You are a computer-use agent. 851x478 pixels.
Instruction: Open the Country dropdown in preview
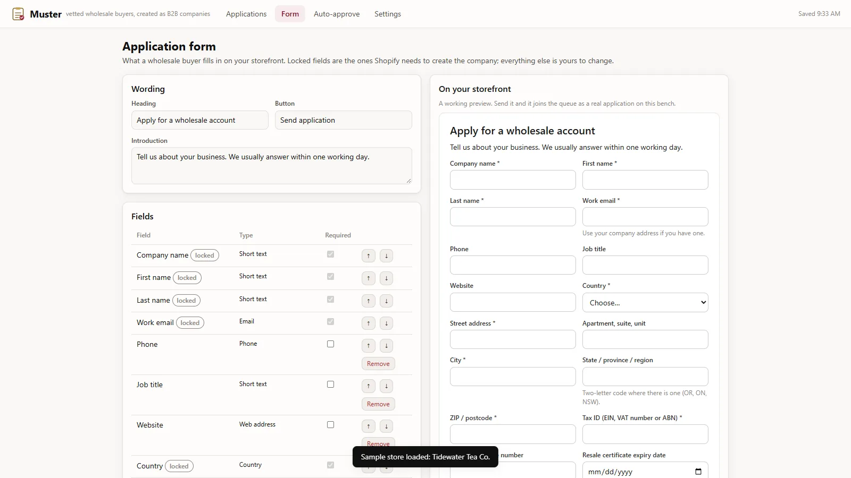(x=645, y=303)
